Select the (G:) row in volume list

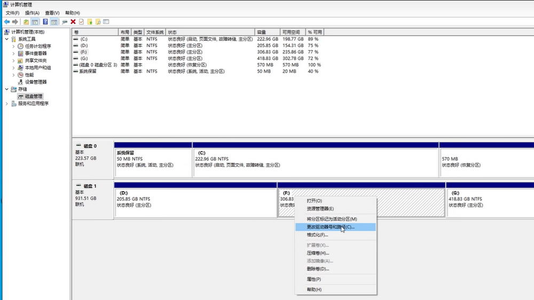[x=84, y=58]
